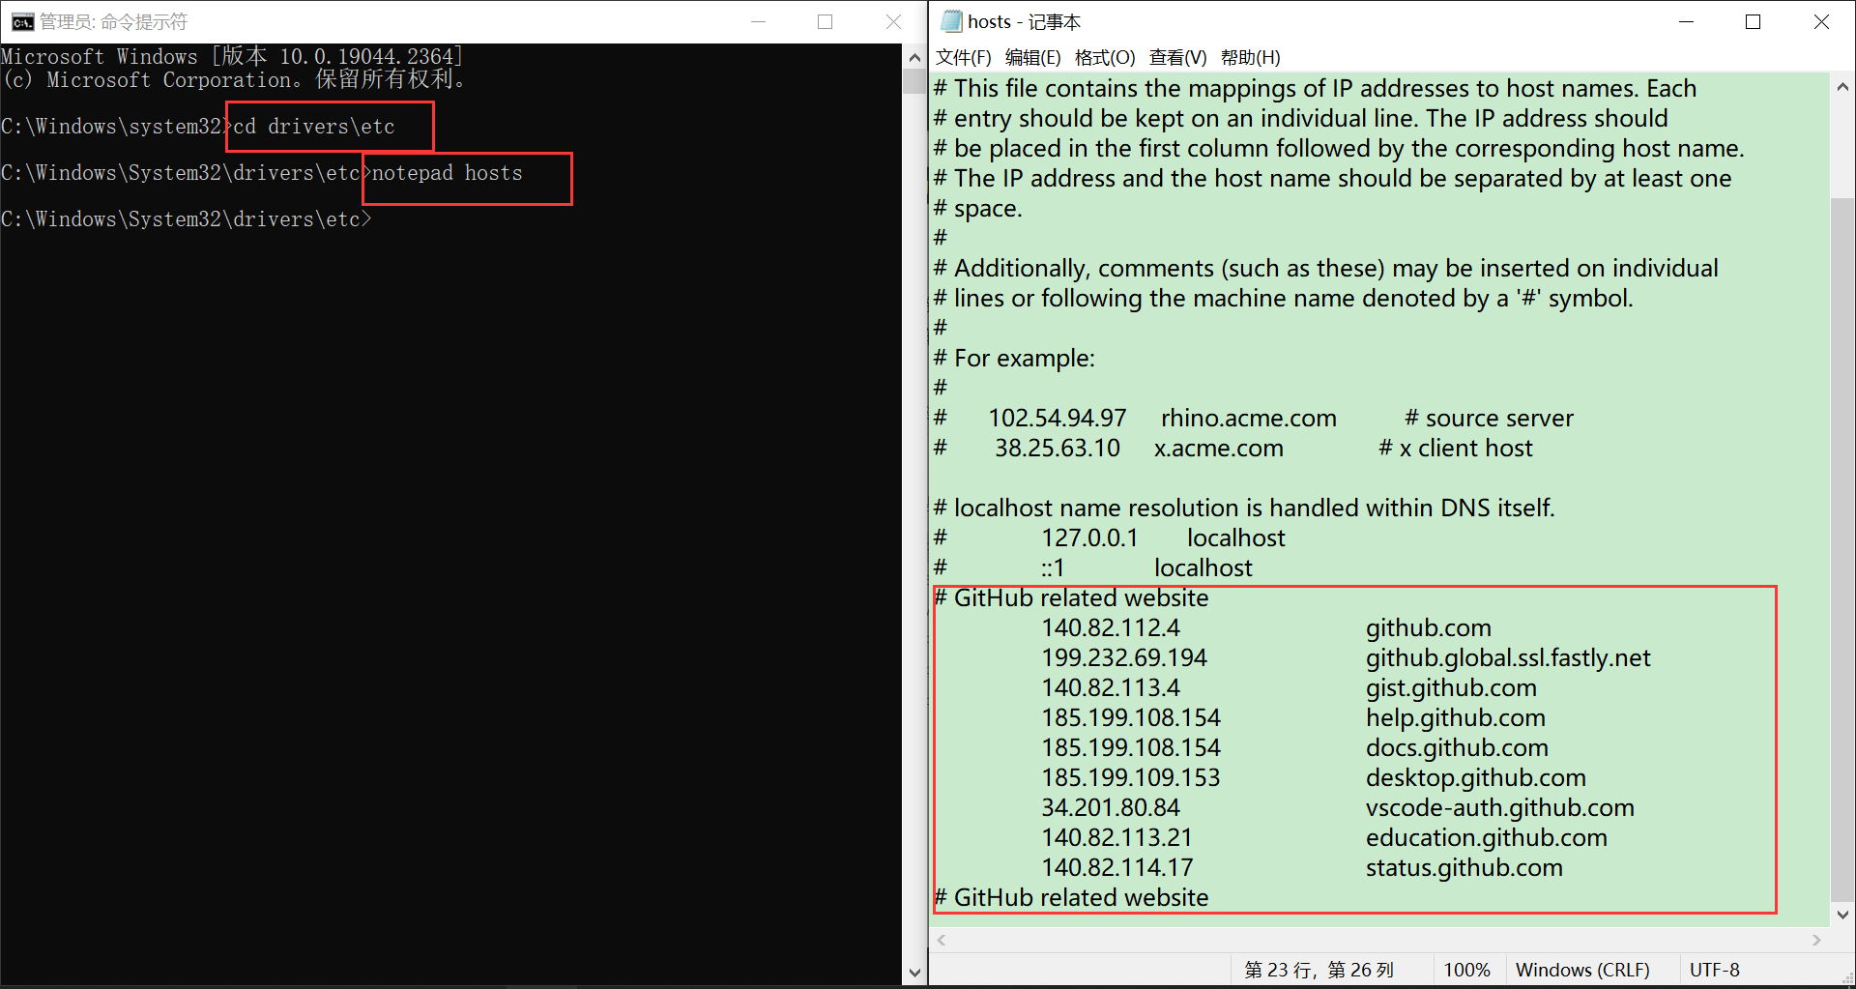
Task: Maximize the Command Prompt window
Action: (x=825, y=21)
